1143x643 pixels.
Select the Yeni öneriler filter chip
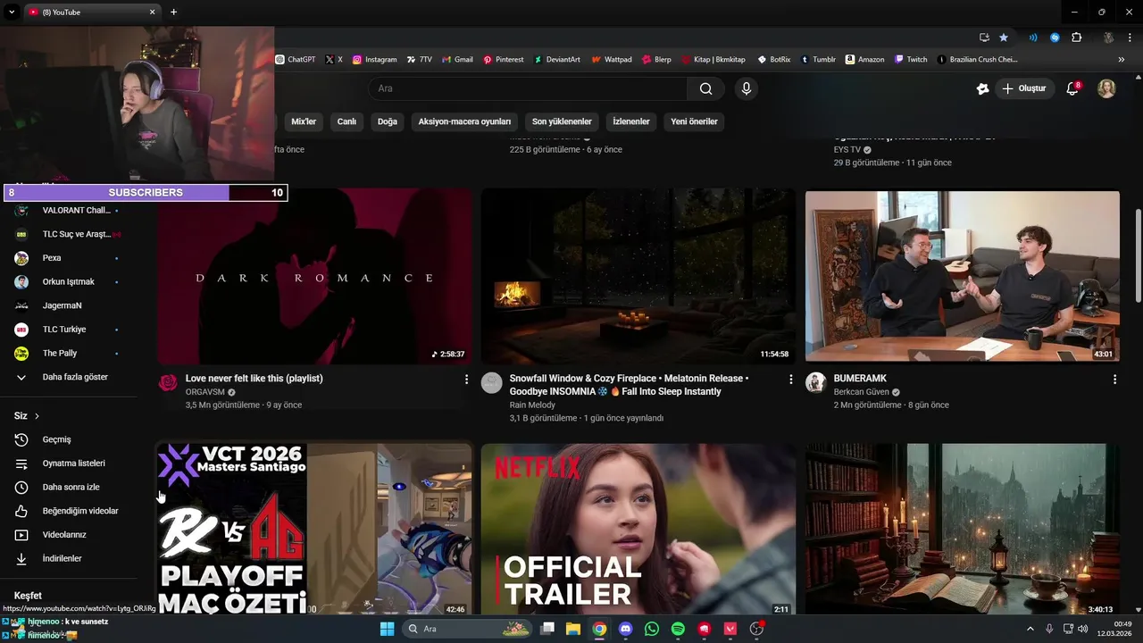tap(694, 121)
